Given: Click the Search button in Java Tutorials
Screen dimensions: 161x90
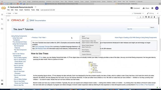Looking at the screenshot, I should point(152,27).
